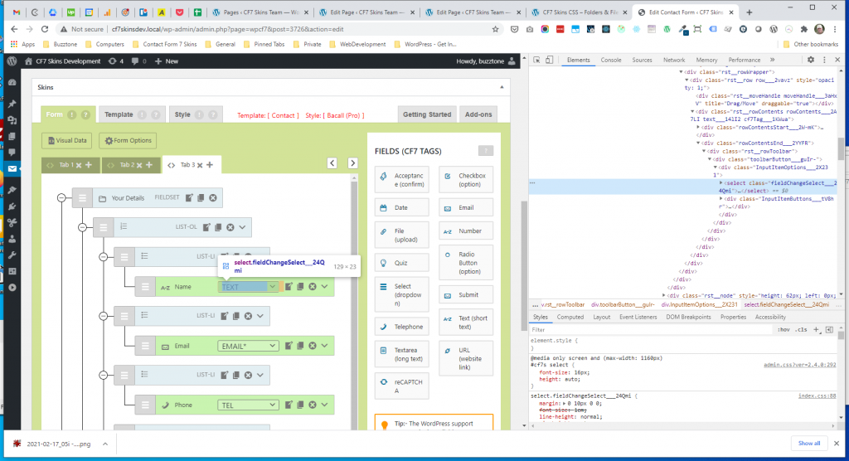This screenshot has height=461, width=849.
Task: Toggle the .cls class editor in Styles
Action: click(801, 329)
